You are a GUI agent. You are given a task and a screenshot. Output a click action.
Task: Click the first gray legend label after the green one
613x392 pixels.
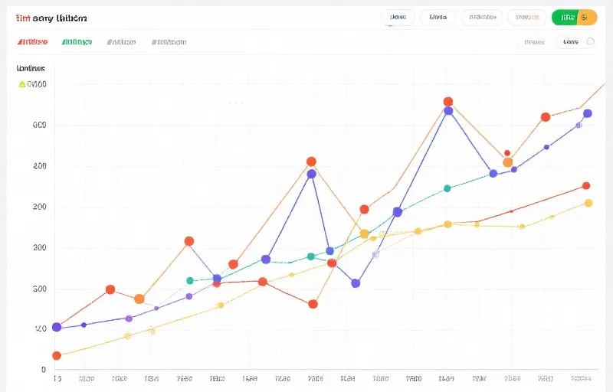click(x=121, y=42)
